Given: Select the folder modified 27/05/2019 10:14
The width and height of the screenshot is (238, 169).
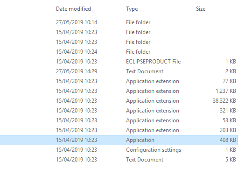Looking at the screenshot, I should (119, 22).
